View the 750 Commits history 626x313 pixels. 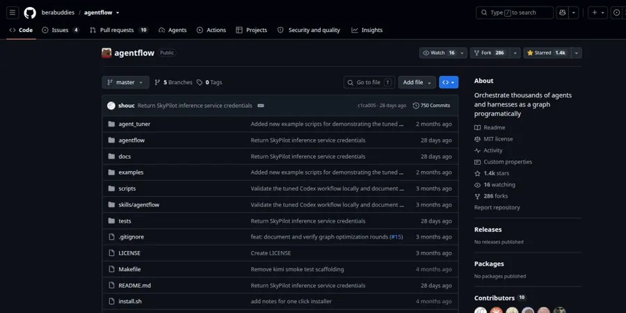431,106
